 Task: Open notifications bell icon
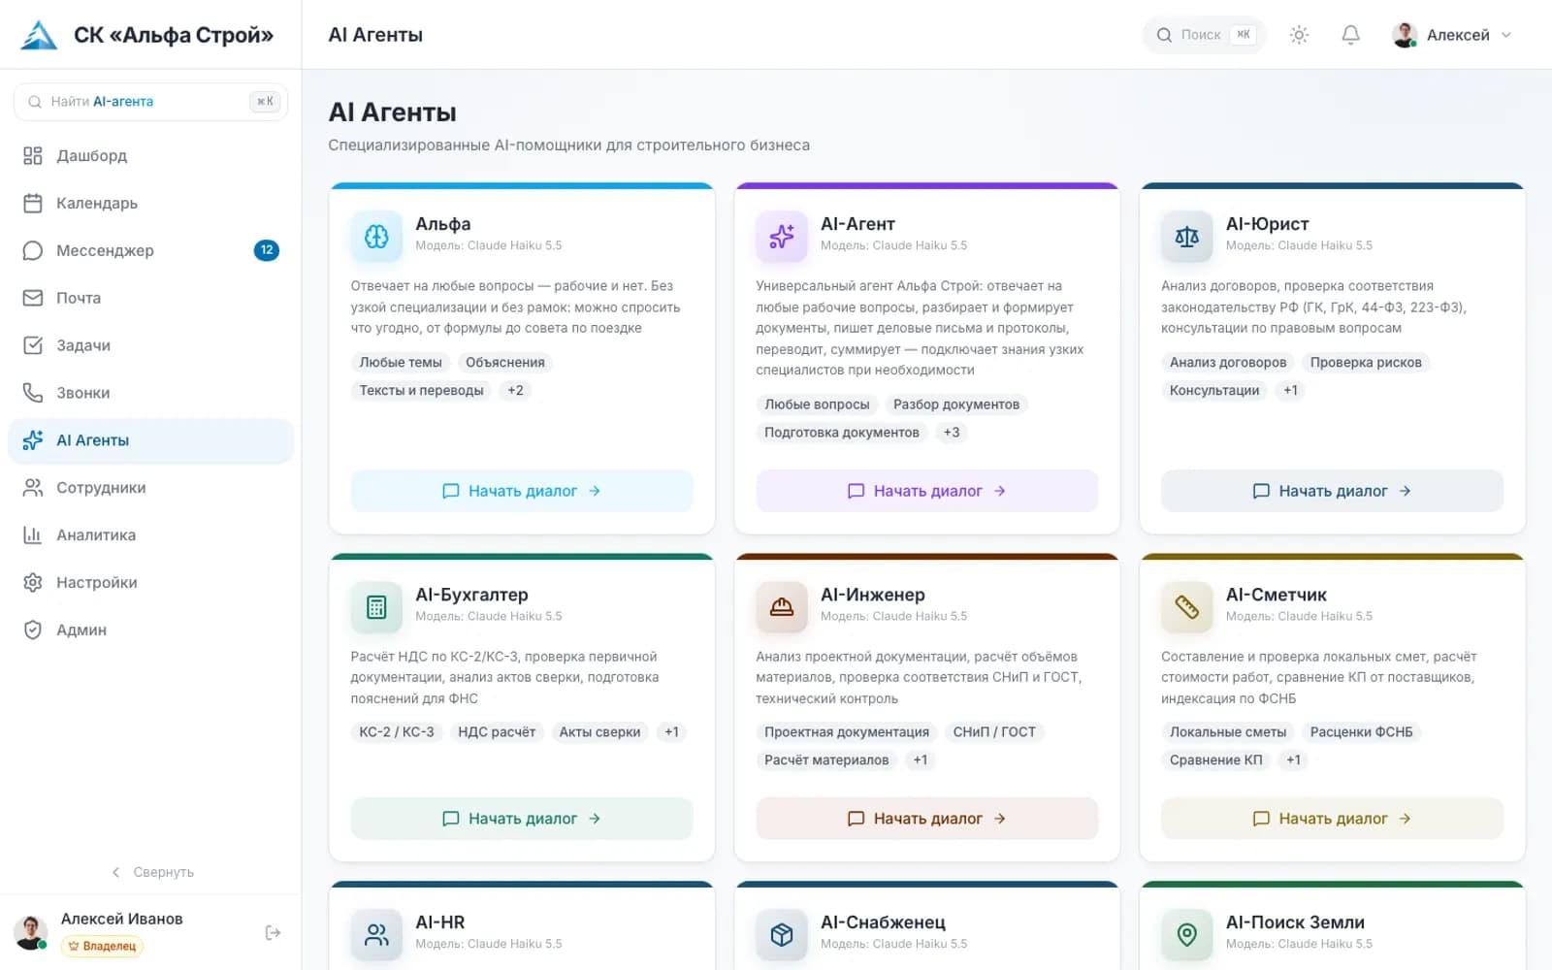pyautogui.click(x=1350, y=35)
